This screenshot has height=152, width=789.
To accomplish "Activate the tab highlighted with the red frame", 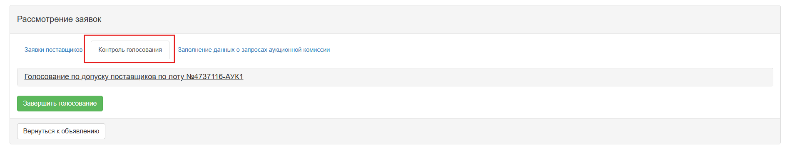I will coord(130,50).
